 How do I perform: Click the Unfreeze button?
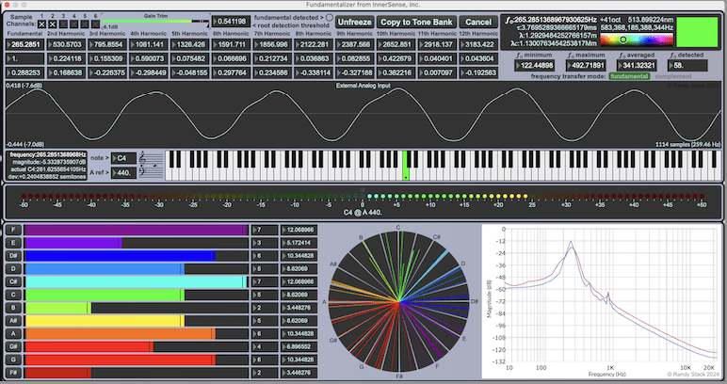(x=353, y=21)
